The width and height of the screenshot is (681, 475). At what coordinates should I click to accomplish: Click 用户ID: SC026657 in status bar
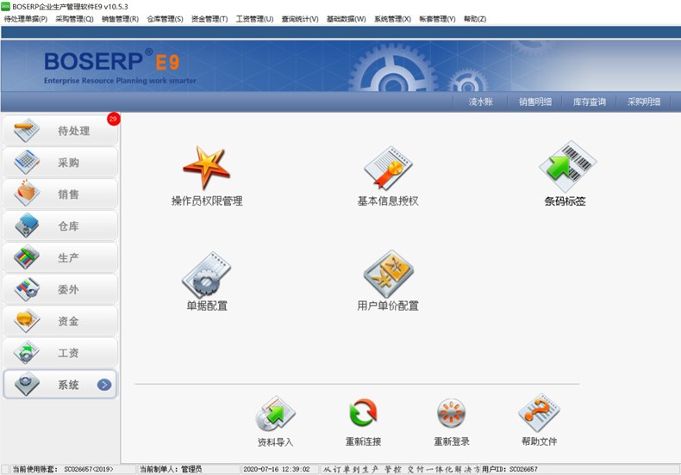pos(509,469)
